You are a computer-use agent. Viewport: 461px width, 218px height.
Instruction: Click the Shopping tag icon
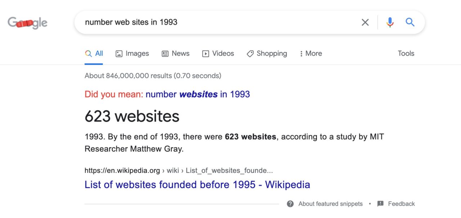tap(250, 54)
